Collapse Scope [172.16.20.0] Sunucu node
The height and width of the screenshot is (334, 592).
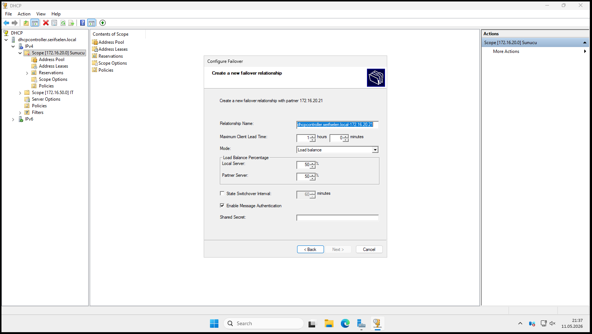20,53
